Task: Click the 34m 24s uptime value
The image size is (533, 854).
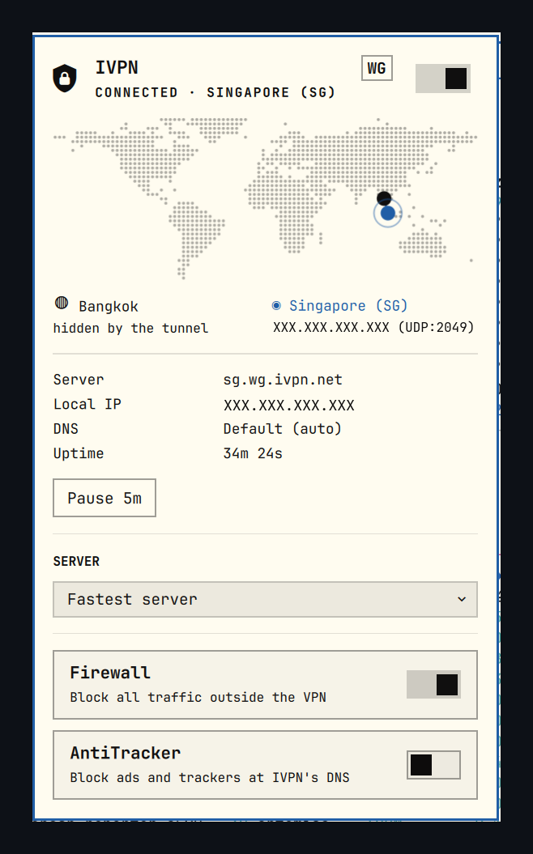Action: click(x=253, y=453)
